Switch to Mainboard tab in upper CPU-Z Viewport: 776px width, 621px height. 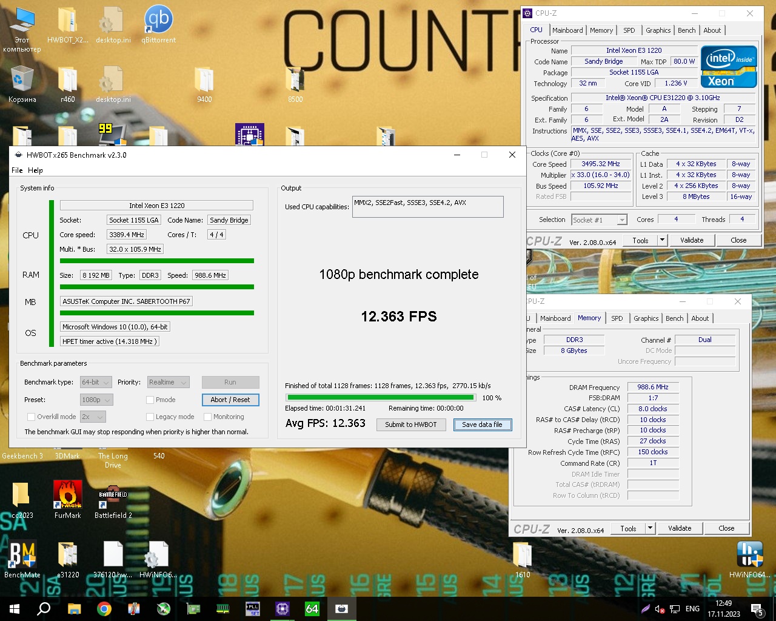567,30
